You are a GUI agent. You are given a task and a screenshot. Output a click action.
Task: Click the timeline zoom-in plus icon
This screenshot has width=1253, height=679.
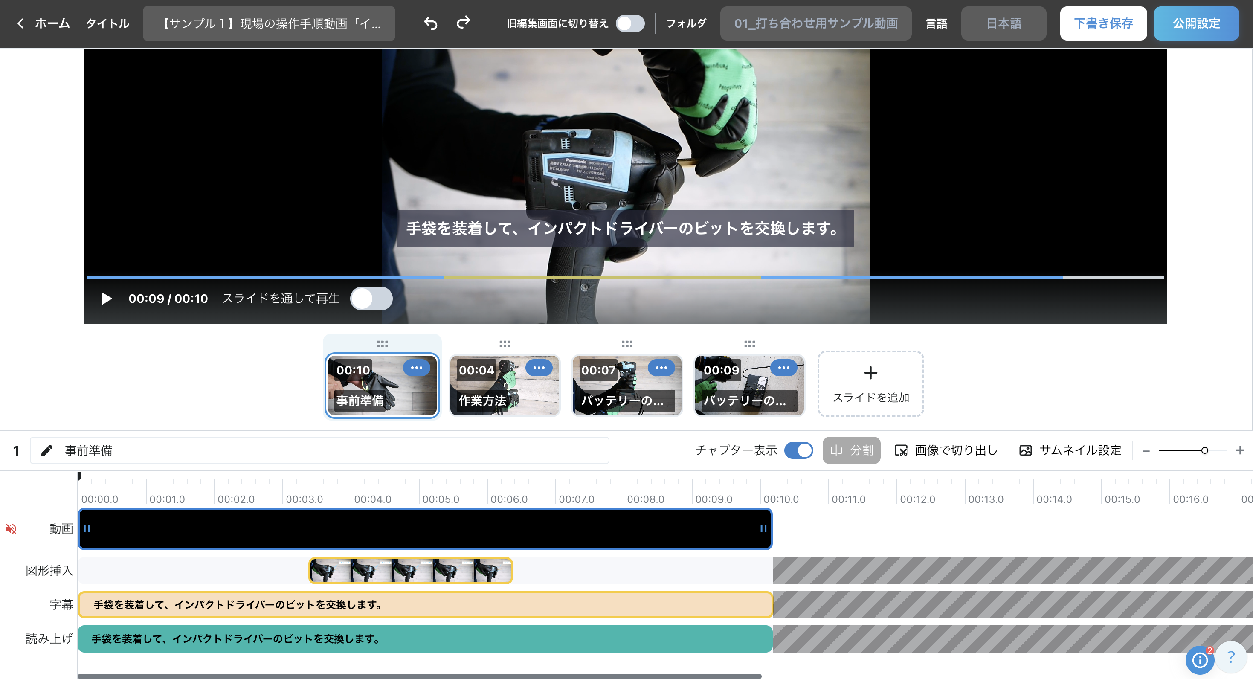click(x=1240, y=450)
